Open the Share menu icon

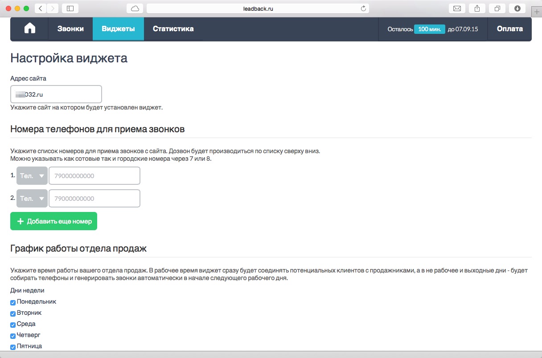tap(477, 8)
